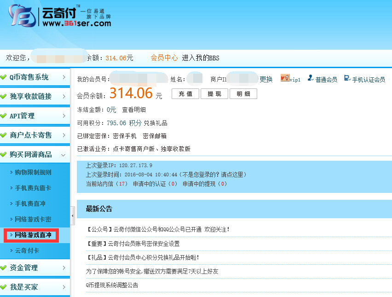Click green checkmark beside 我是买家
Screen dimensions: 392x297
click(4, 287)
